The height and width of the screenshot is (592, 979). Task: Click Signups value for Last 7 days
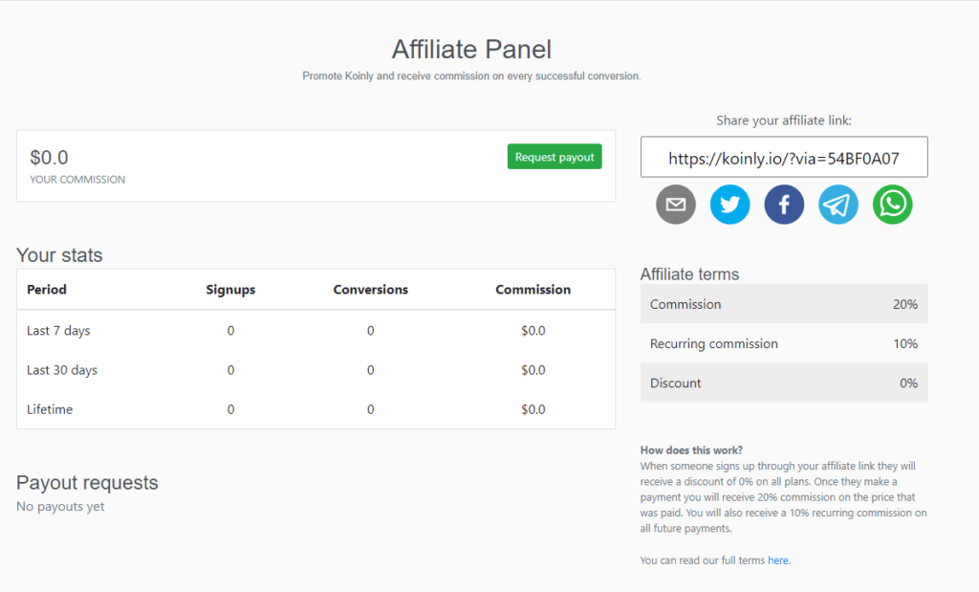point(231,331)
